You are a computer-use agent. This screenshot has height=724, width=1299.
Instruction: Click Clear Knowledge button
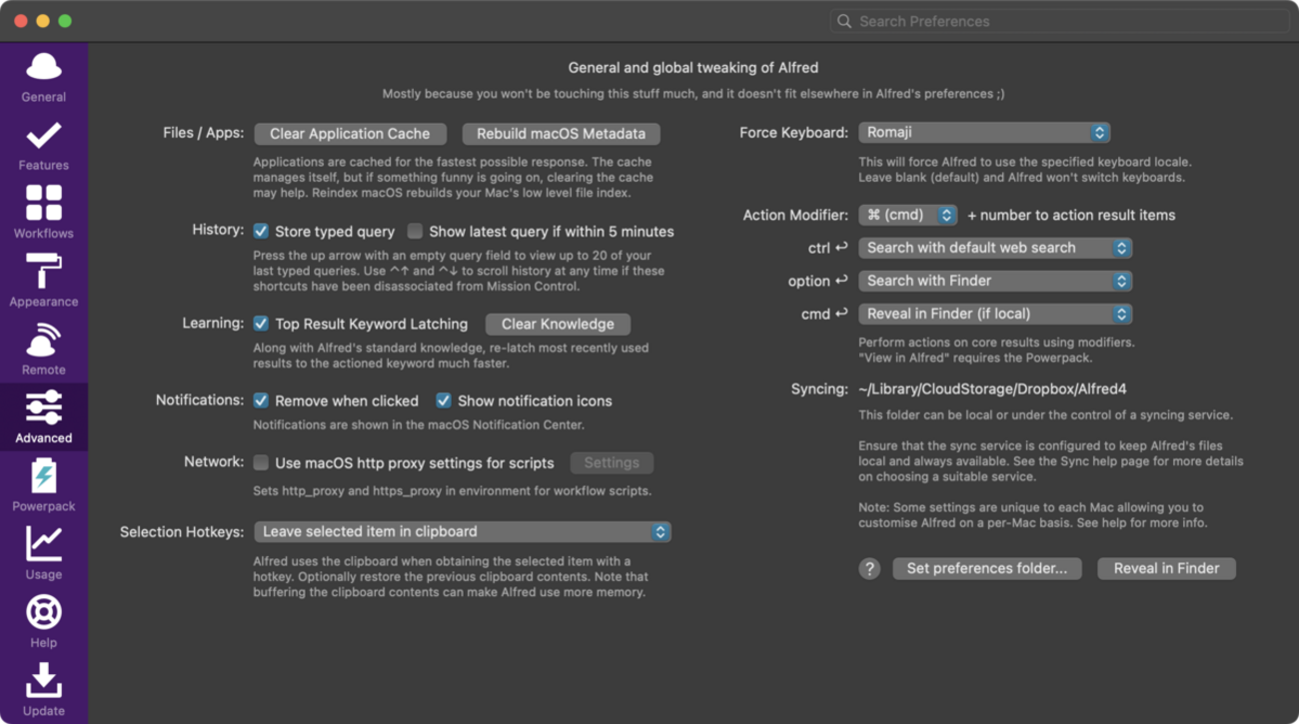point(558,324)
